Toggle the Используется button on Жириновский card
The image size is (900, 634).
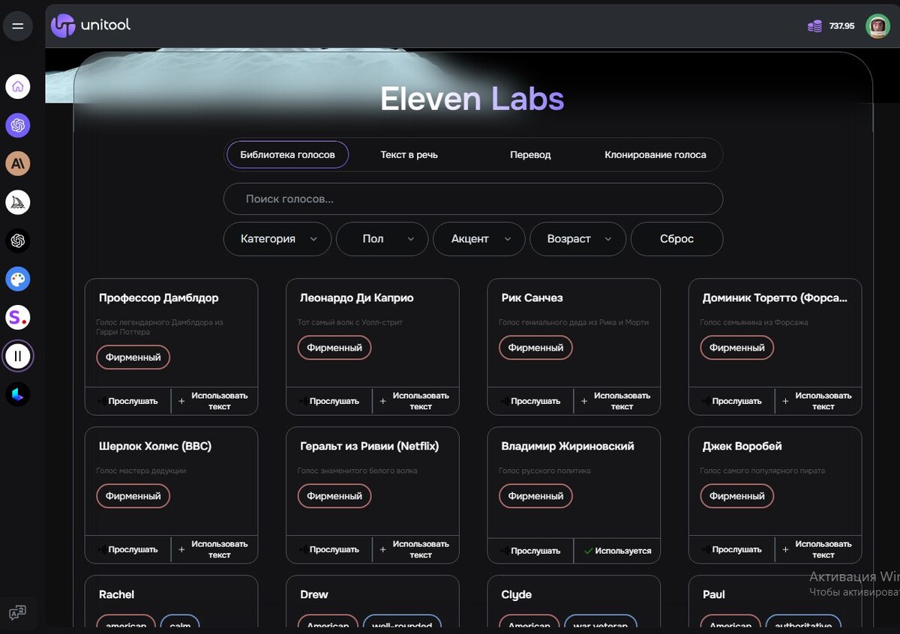pos(617,551)
